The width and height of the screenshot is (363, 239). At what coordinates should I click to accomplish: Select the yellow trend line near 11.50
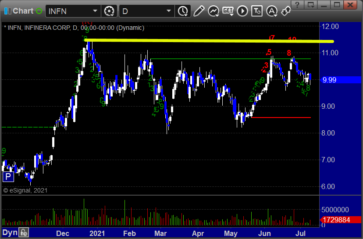pos(209,41)
